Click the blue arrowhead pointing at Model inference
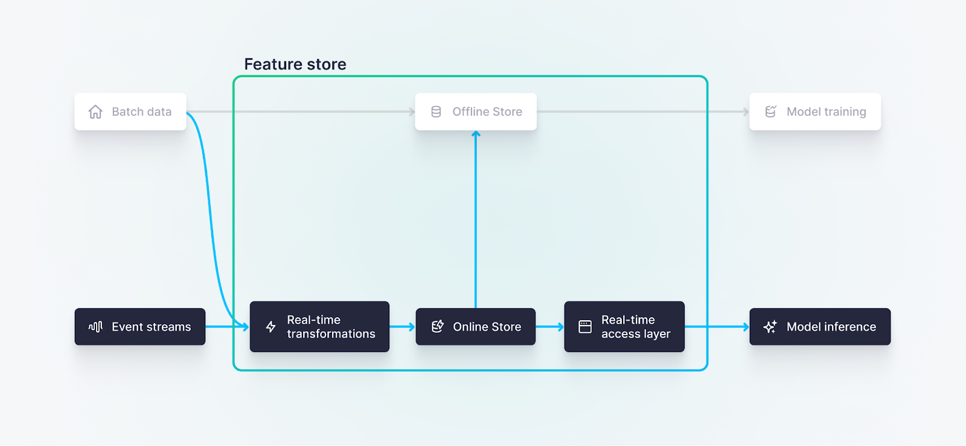The image size is (966, 446). [x=746, y=327]
